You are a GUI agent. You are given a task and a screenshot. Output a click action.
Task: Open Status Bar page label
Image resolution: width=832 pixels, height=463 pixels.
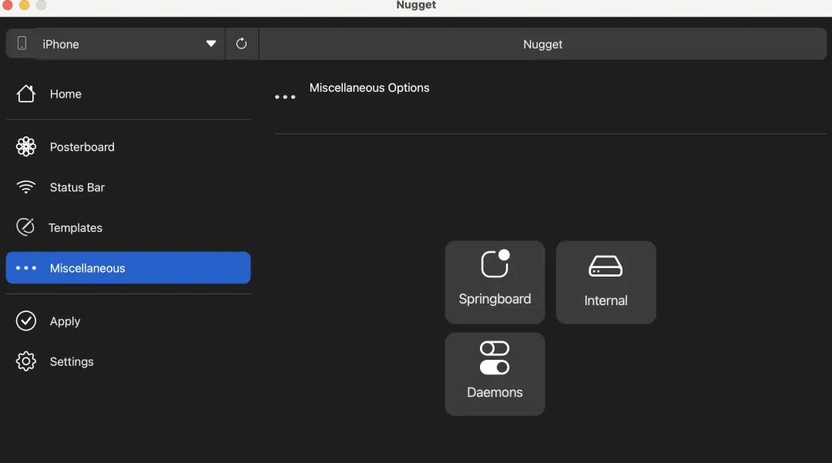(78, 187)
